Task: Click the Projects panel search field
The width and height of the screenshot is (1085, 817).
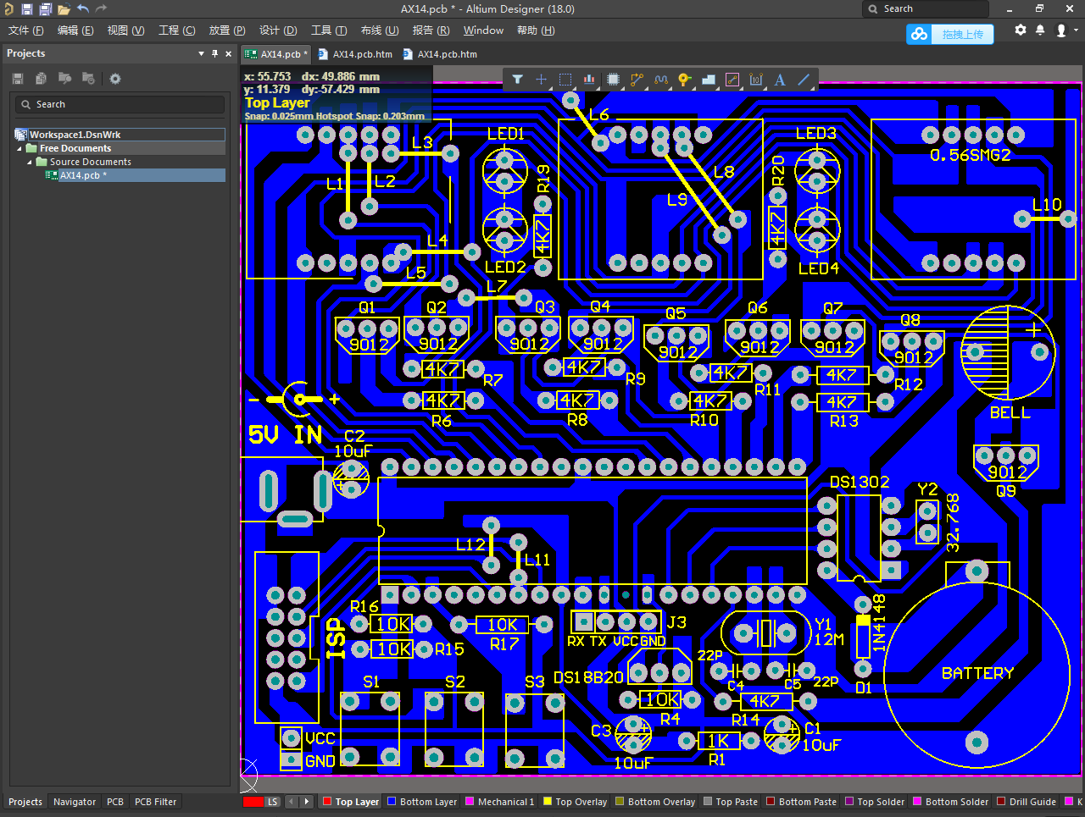Action: point(120,104)
